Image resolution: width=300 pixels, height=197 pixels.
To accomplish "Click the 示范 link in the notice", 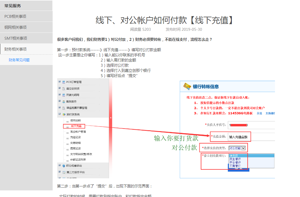I will point(259,113).
